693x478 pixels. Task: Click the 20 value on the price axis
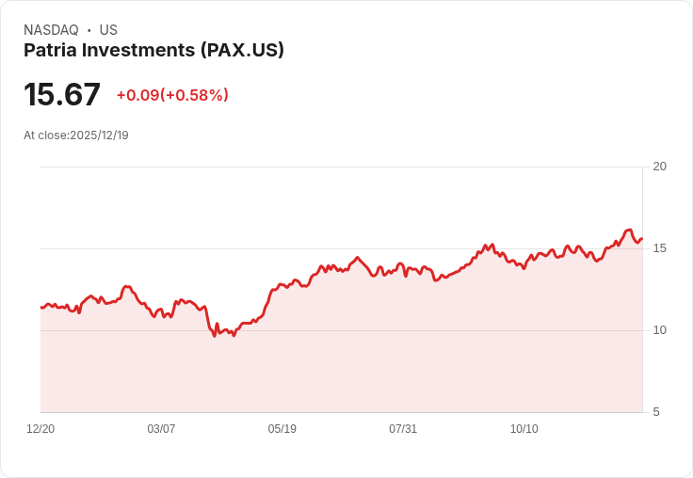tap(660, 167)
